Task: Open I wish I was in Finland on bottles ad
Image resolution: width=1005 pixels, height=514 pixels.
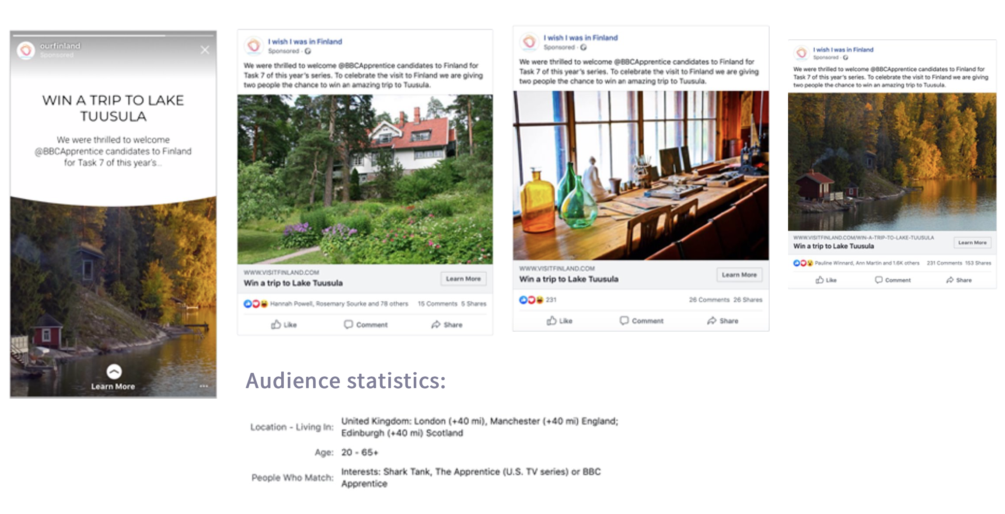Action: 580,38
